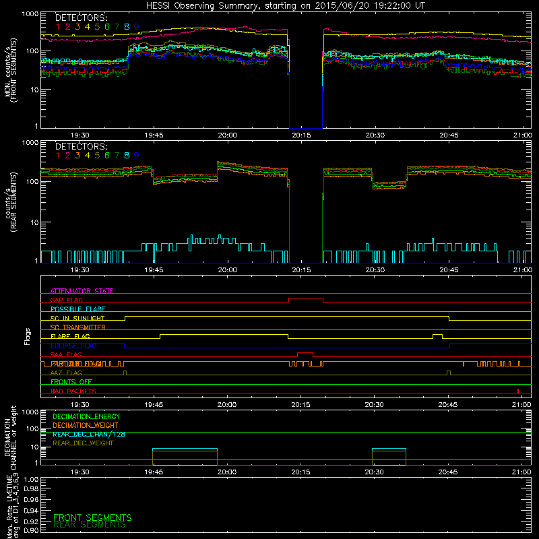This screenshot has height=539, width=539.
Task: Click the DECIMATION_ENERGY legend label
Action: 86,416
